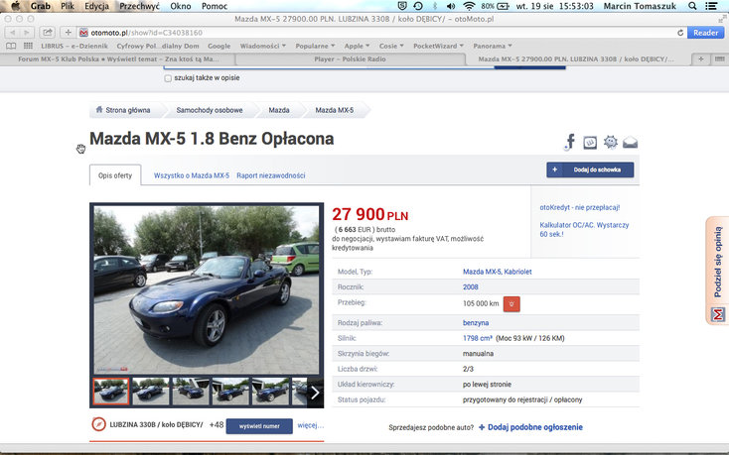The width and height of the screenshot is (729, 455).
Task: Expand the Popularne bookmarks folder
Action: tap(315, 46)
